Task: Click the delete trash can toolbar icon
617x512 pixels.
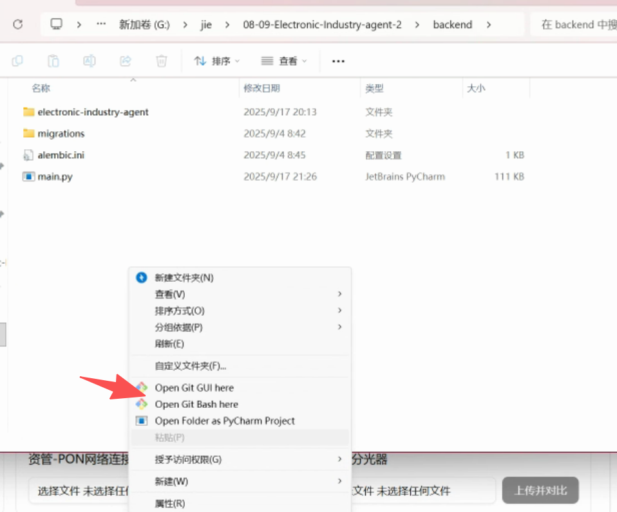Action: tap(162, 61)
